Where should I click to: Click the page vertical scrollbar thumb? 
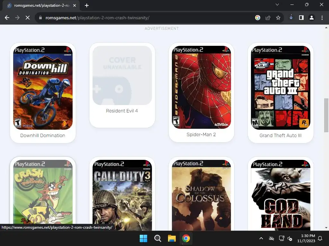[326, 115]
